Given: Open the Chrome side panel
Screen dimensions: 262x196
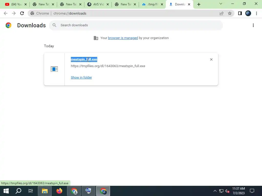Looking at the screenshot, I should pos(240,13).
